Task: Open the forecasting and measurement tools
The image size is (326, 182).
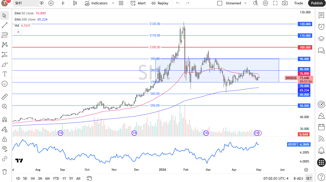Action: pyautogui.click(x=5, y=54)
